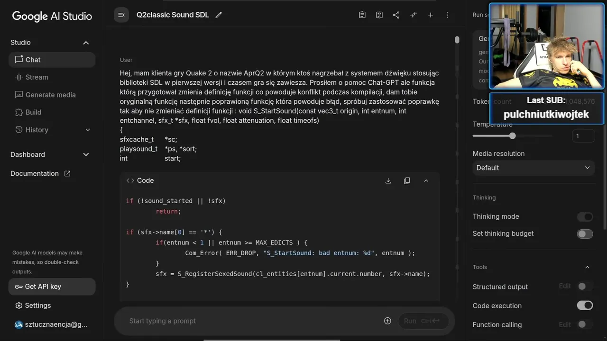Click the collapse arrows icon in header
Screen dimensions: 607x341
(x=414, y=15)
